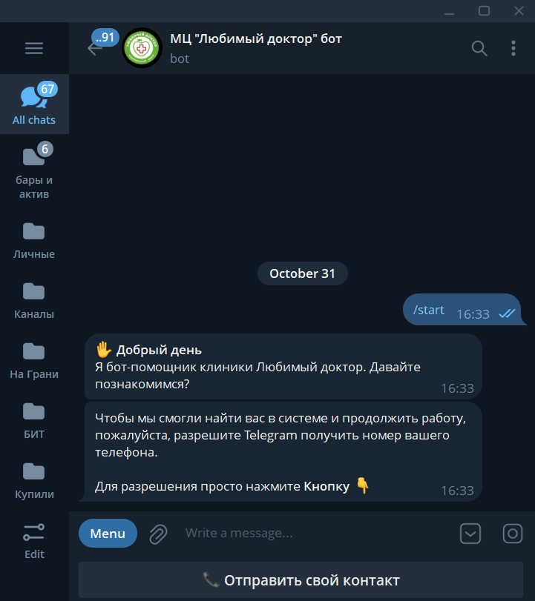Focus the Write a message field
This screenshot has width=535, height=601.
(315, 533)
